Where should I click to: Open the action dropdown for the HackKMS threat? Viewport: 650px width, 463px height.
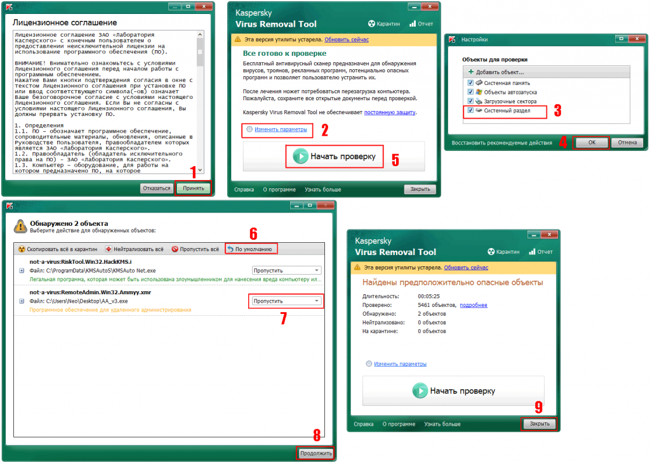[x=286, y=270]
